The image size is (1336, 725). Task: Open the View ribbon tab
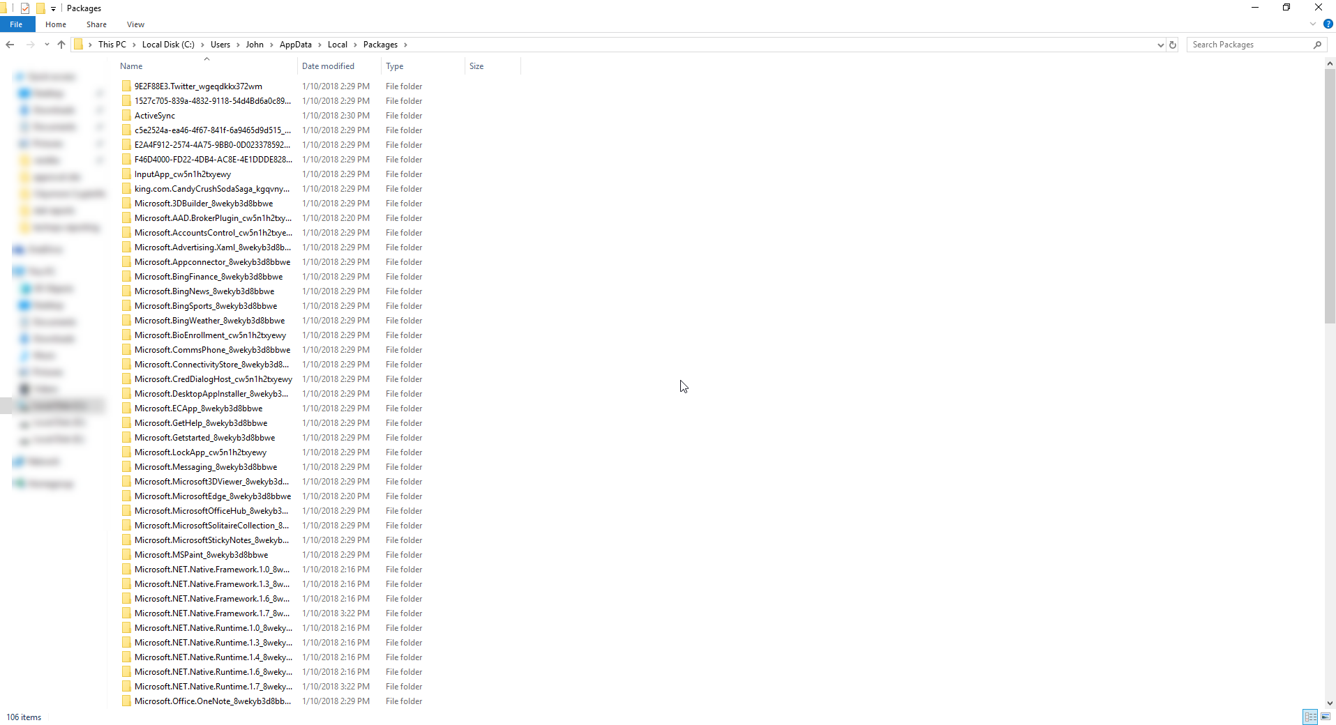point(135,24)
